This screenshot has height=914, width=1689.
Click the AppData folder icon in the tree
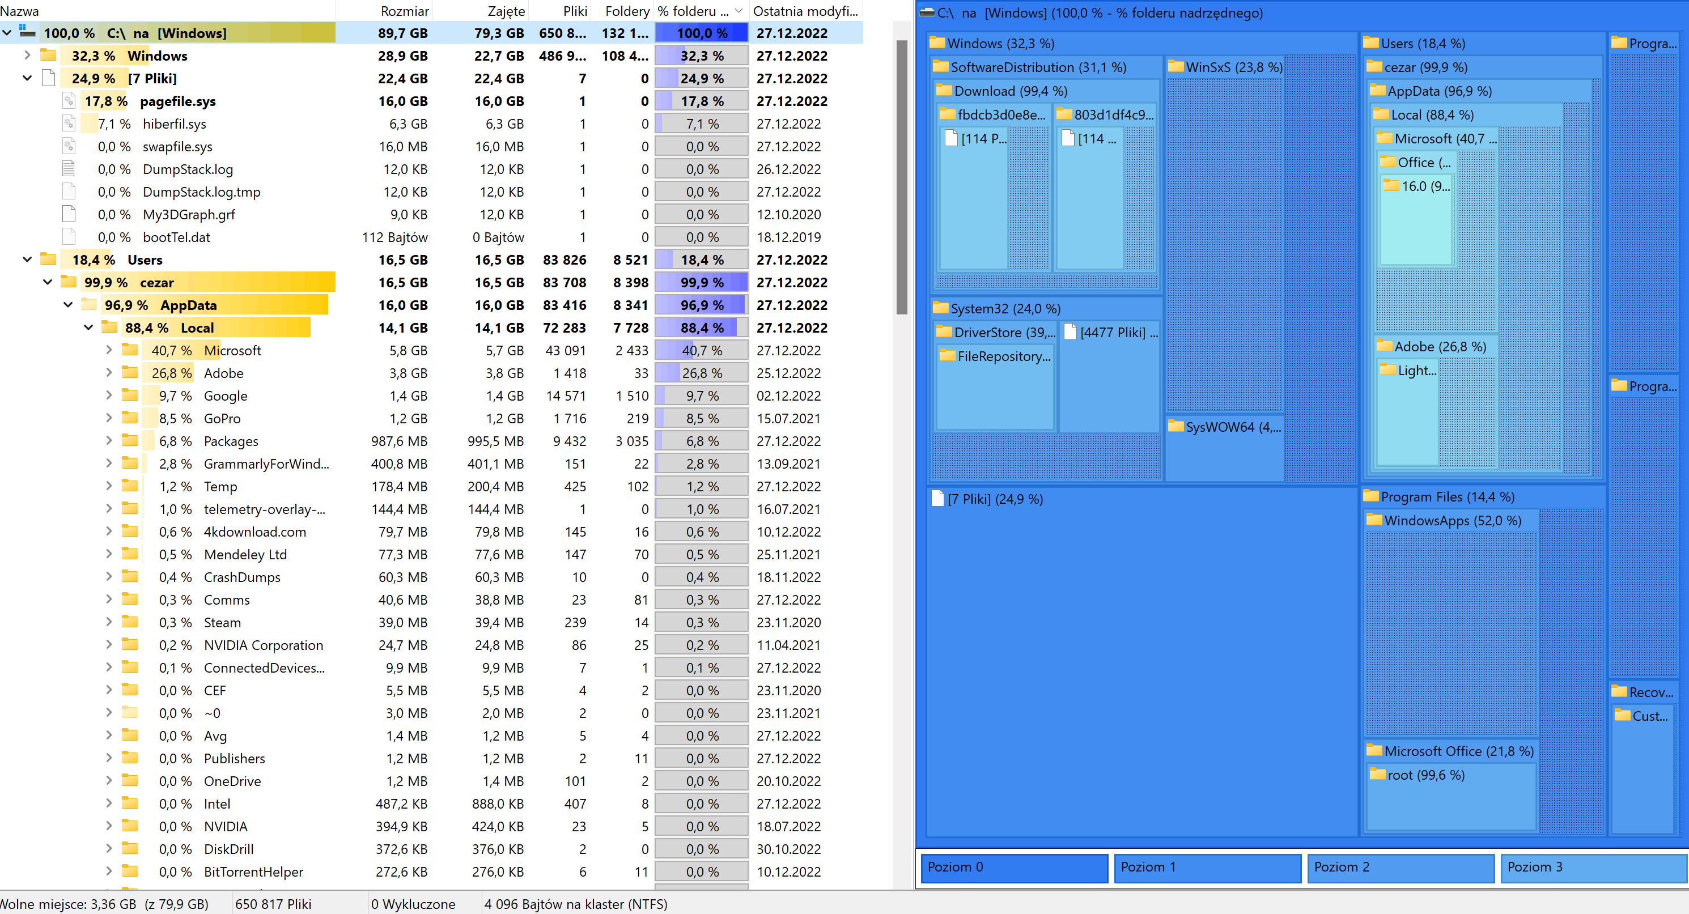88,304
